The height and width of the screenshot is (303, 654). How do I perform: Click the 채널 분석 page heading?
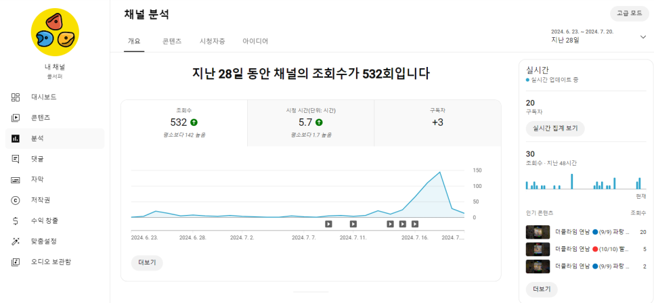pyautogui.click(x=146, y=14)
